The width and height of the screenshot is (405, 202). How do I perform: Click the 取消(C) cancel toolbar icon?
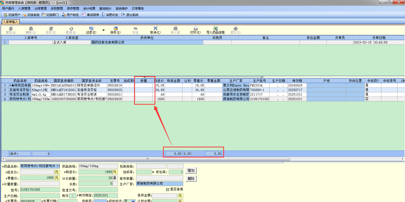[x=155, y=29]
